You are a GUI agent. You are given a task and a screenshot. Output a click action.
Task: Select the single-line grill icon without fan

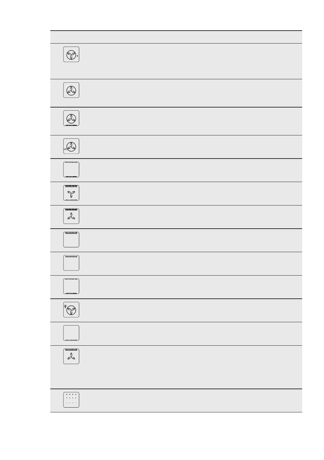71,263
